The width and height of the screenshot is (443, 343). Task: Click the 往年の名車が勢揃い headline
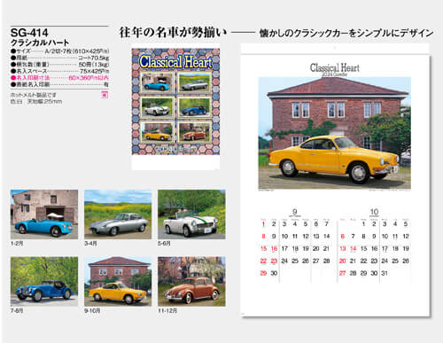[x=173, y=32]
